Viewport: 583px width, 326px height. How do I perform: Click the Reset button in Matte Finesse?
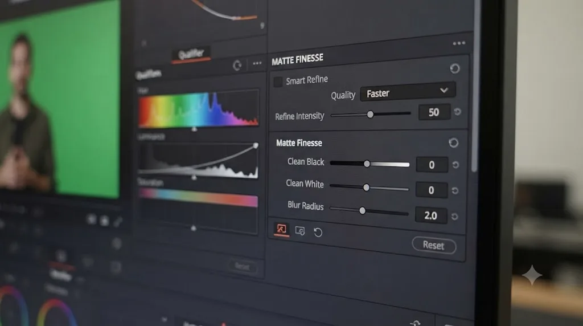[434, 245]
